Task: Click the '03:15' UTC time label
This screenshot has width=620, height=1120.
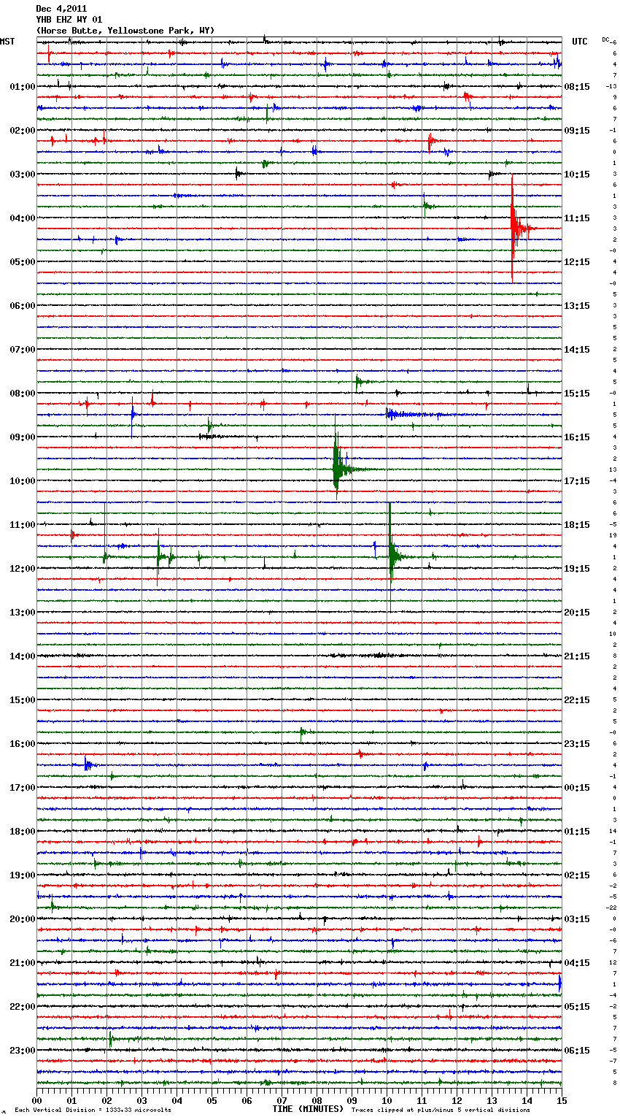Action: coord(577,919)
